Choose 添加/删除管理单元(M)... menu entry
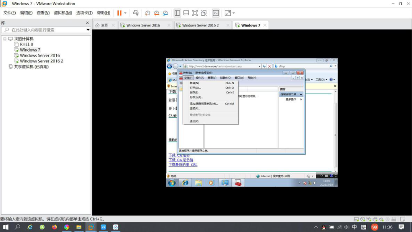The image size is (412, 232). coord(211,104)
